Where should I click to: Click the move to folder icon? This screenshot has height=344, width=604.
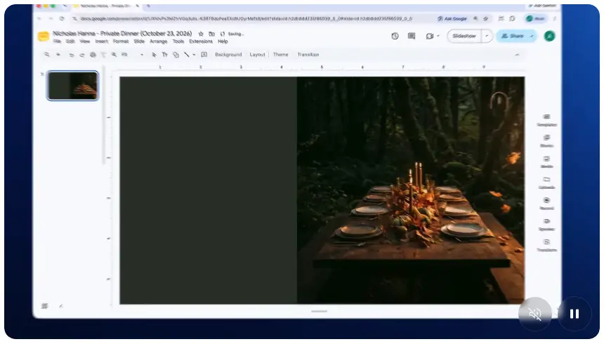click(x=211, y=34)
